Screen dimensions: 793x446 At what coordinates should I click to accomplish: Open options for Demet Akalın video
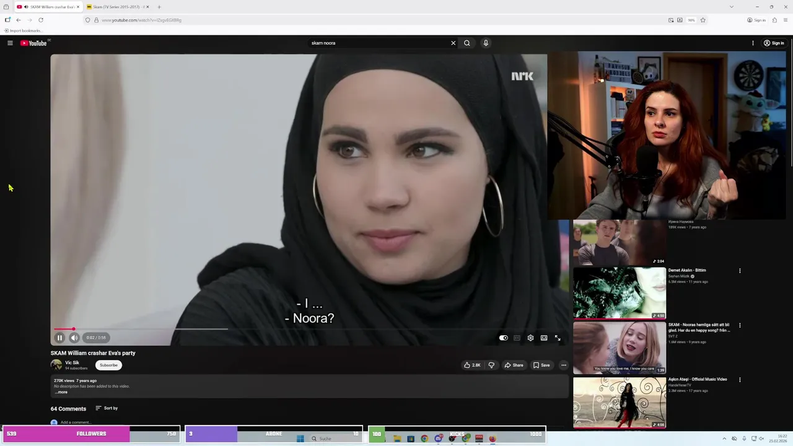point(740,271)
